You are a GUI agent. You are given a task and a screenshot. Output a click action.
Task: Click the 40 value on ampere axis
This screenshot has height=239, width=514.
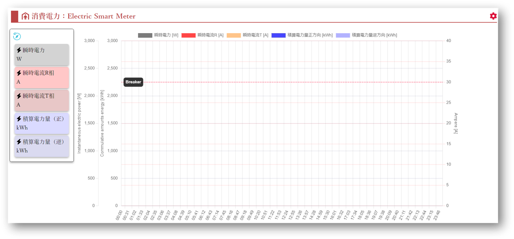448,40
